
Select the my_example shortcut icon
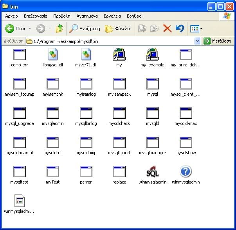point(152,55)
